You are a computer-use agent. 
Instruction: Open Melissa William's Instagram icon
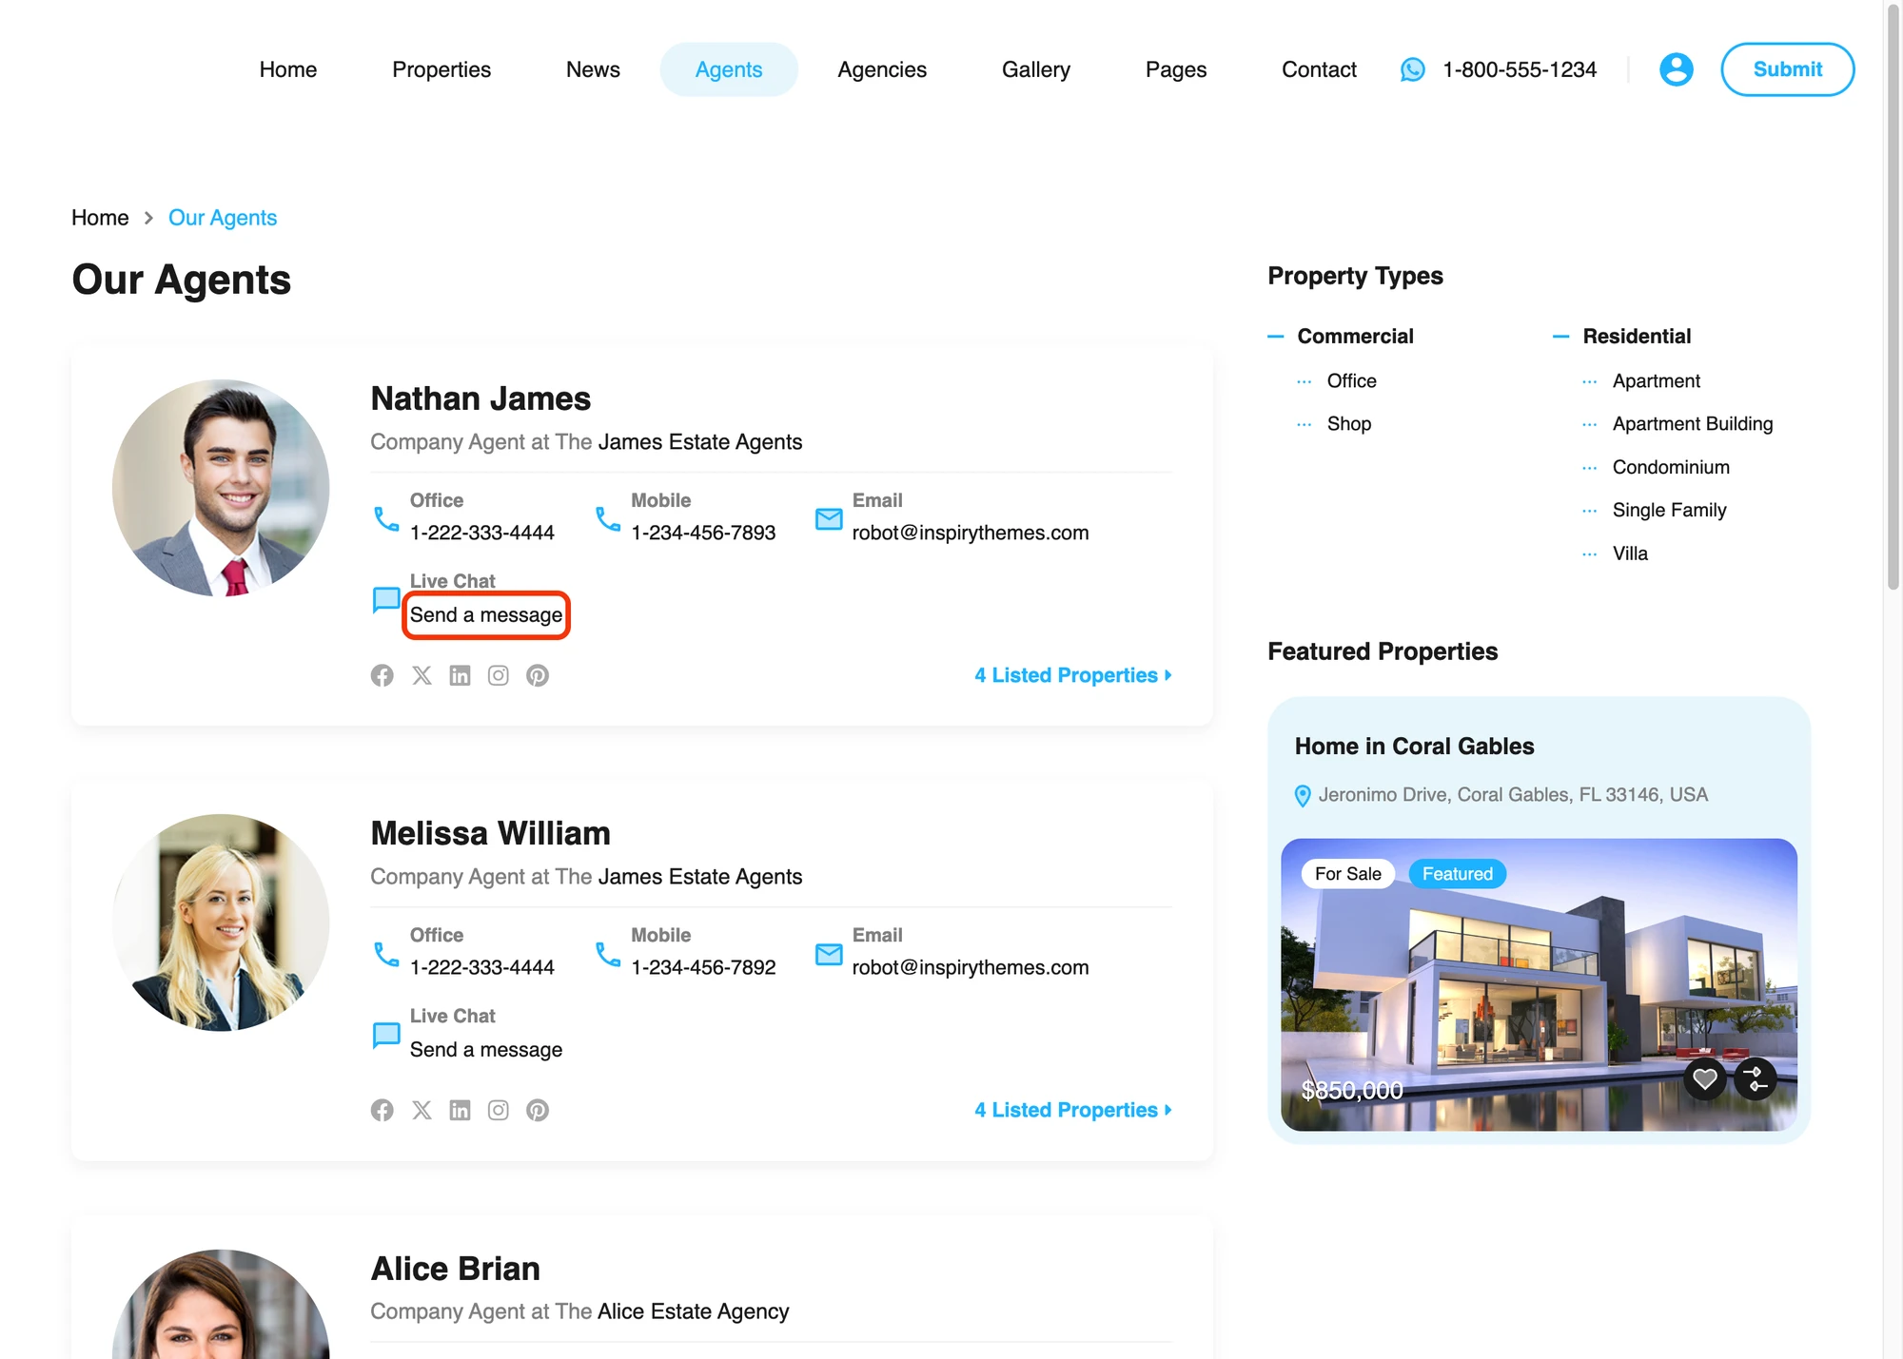coord(498,1110)
